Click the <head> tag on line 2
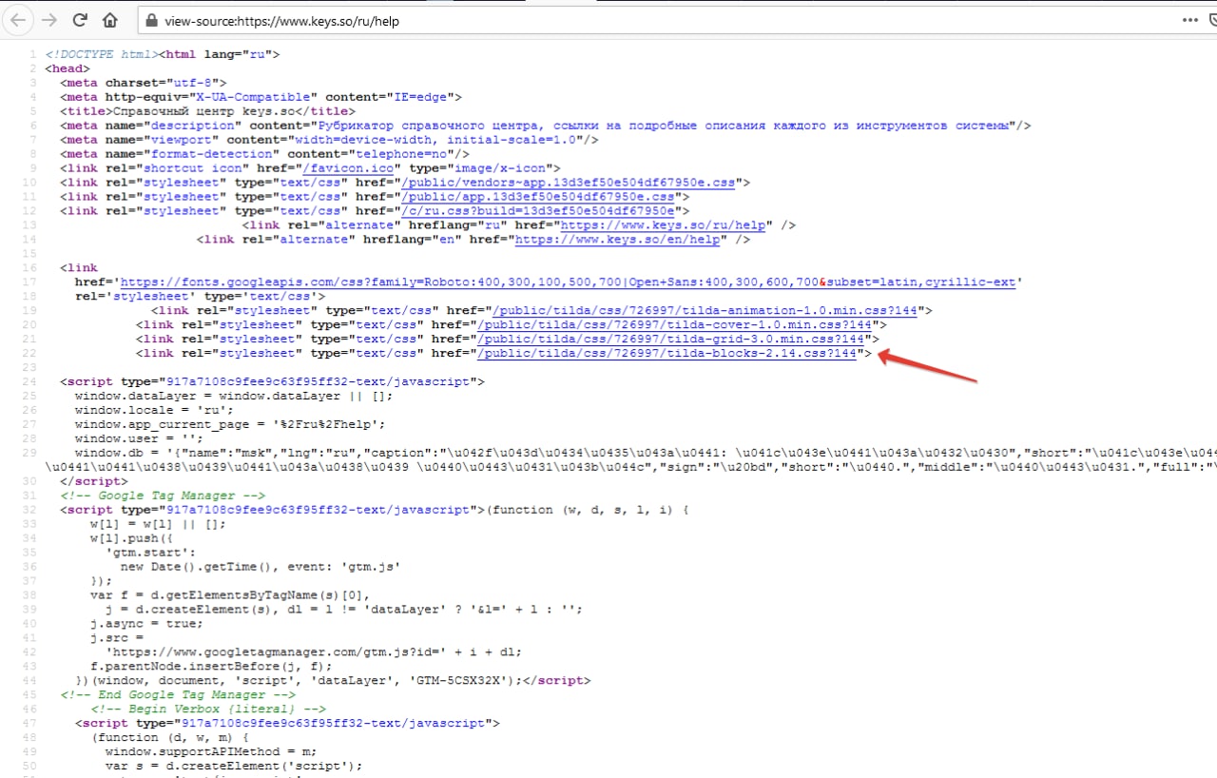 [68, 68]
